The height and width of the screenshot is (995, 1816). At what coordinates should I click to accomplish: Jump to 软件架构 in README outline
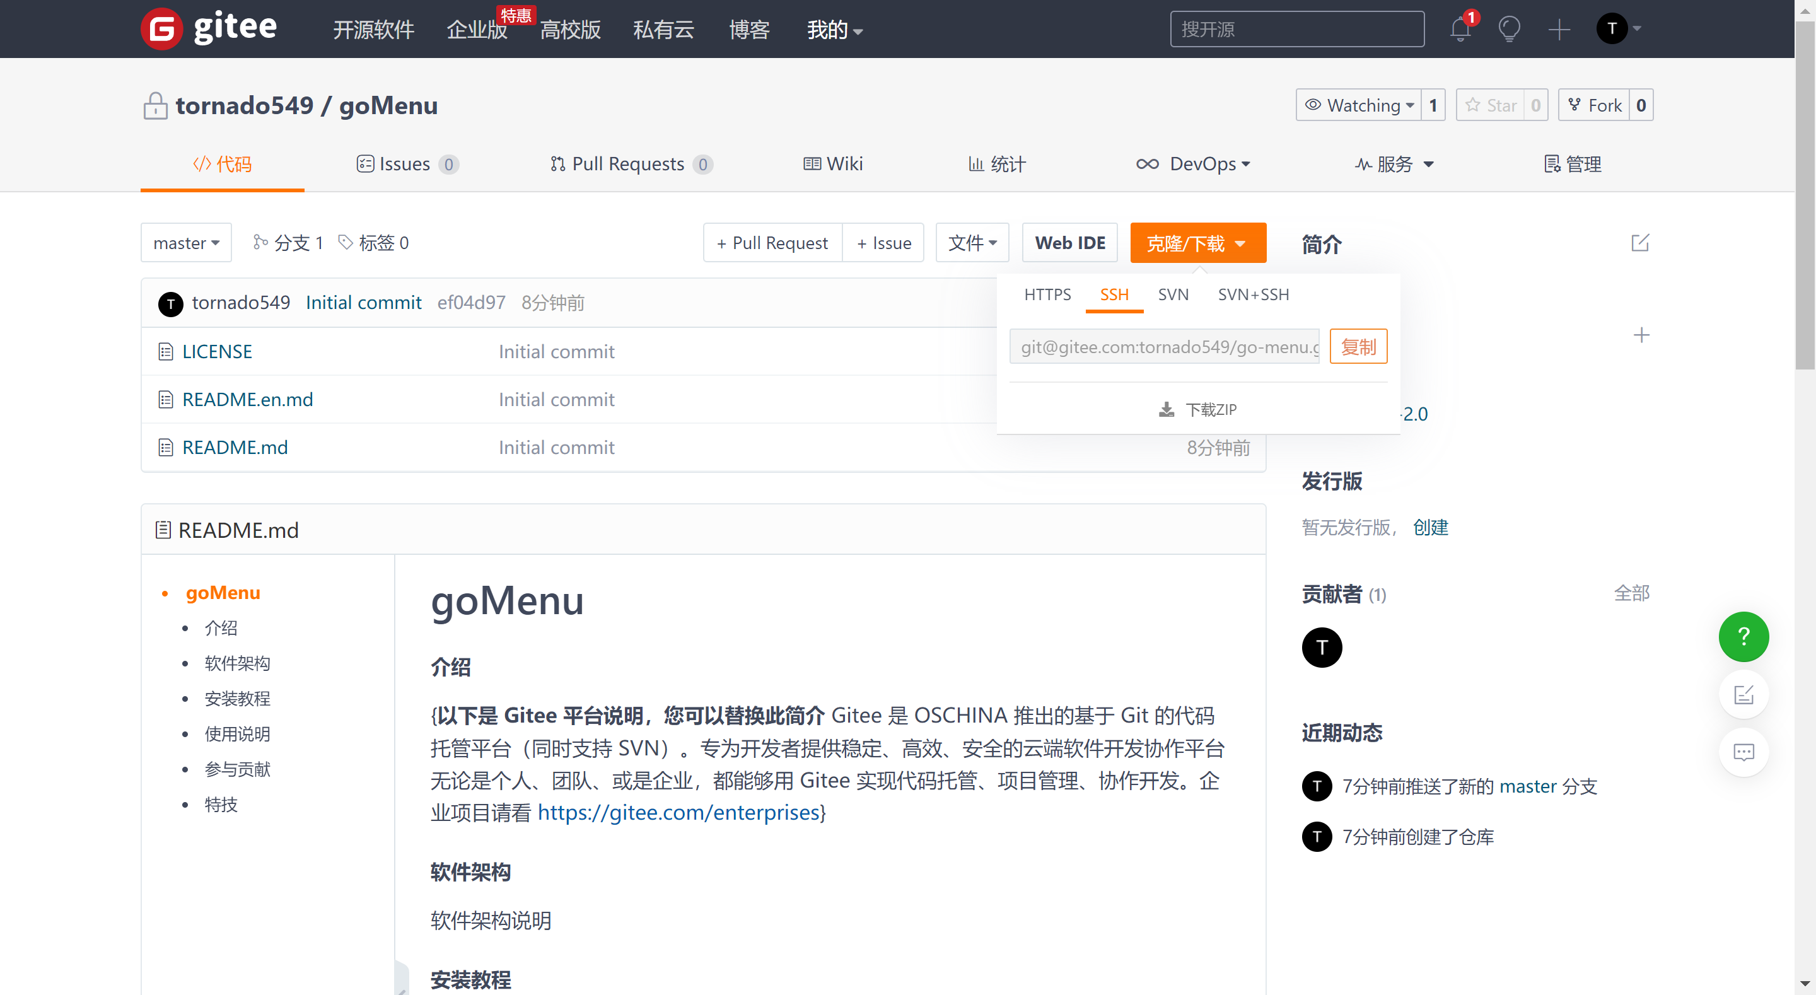pos(237,663)
